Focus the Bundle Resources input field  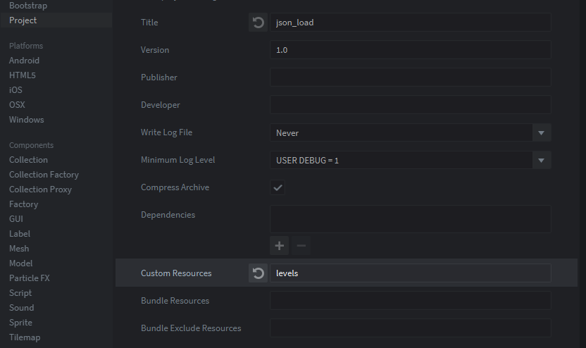point(411,301)
